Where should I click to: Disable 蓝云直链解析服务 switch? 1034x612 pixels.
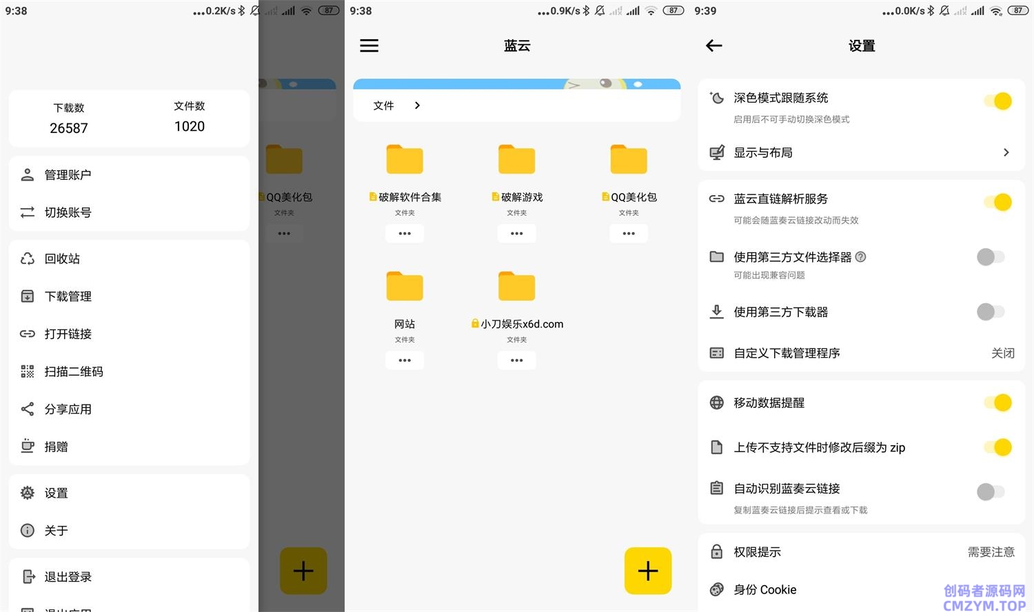click(997, 203)
